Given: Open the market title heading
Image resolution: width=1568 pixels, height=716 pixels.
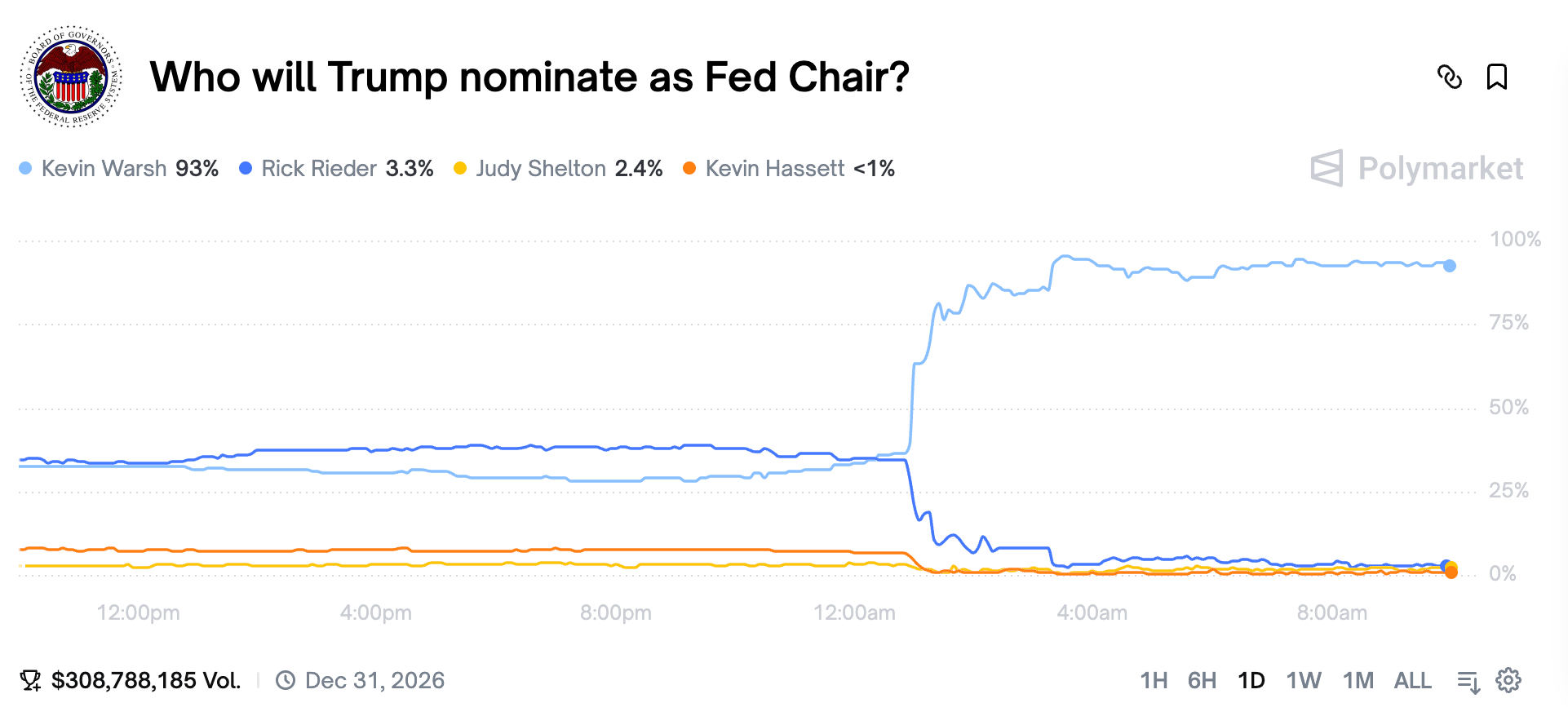Looking at the screenshot, I should click(529, 77).
